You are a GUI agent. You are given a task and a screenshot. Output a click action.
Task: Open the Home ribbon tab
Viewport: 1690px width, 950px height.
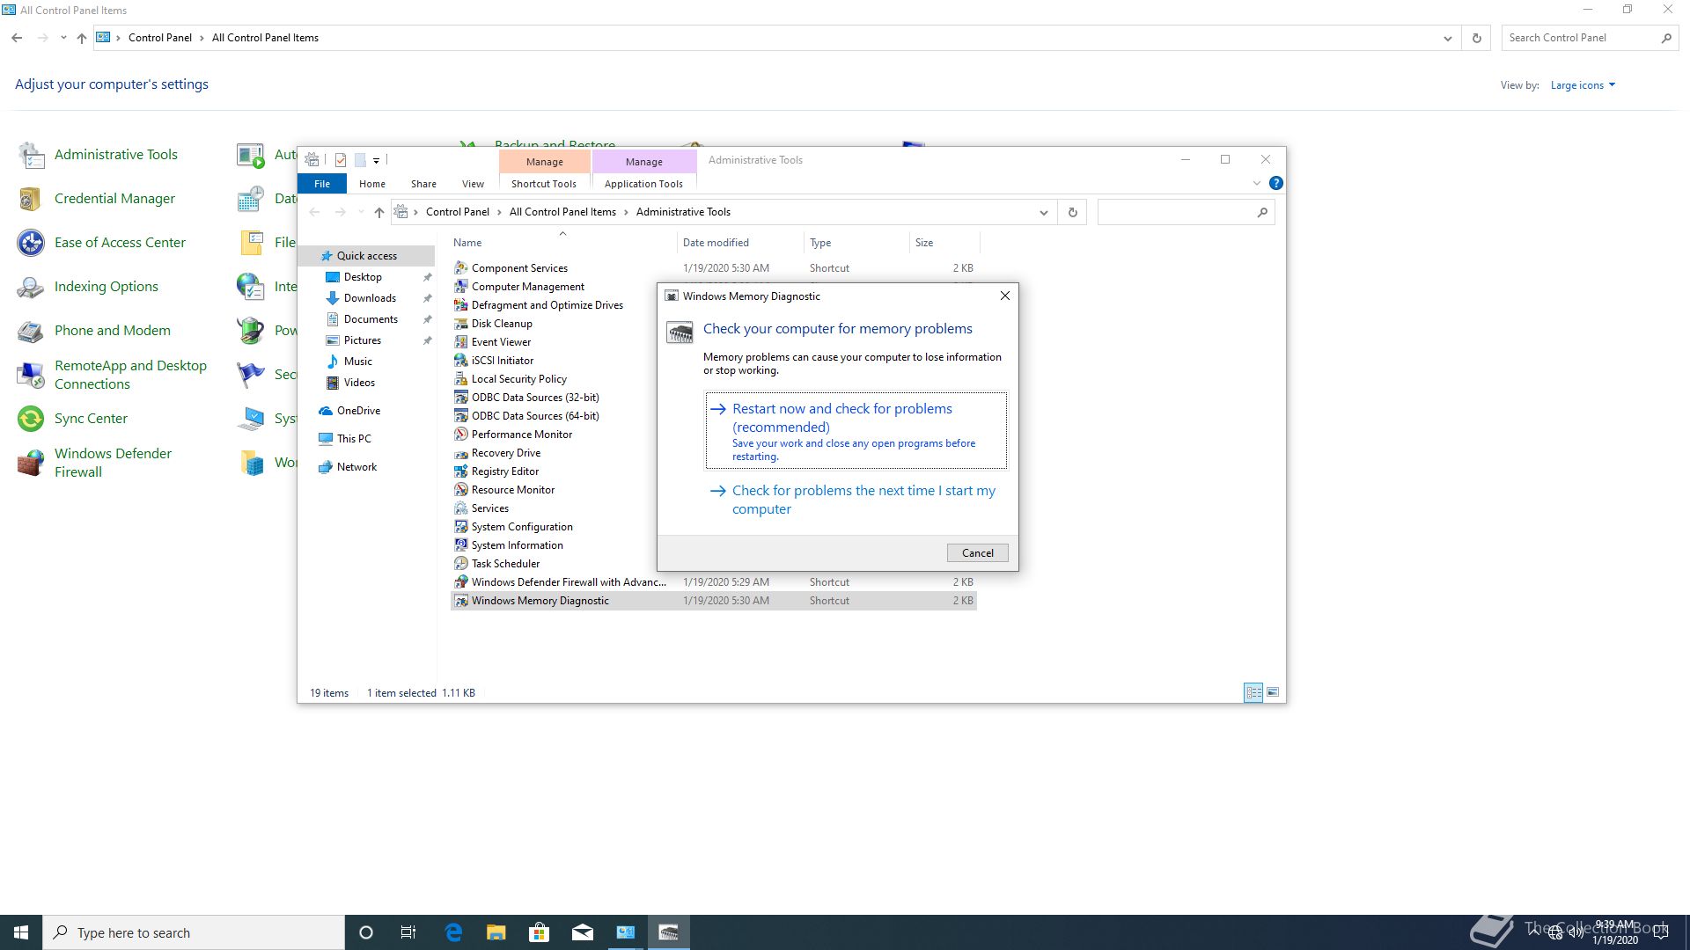tap(372, 183)
